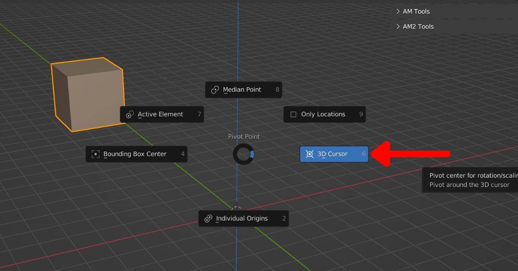
Task: Set pivot to 3D Cursor
Action: [332, 154]
